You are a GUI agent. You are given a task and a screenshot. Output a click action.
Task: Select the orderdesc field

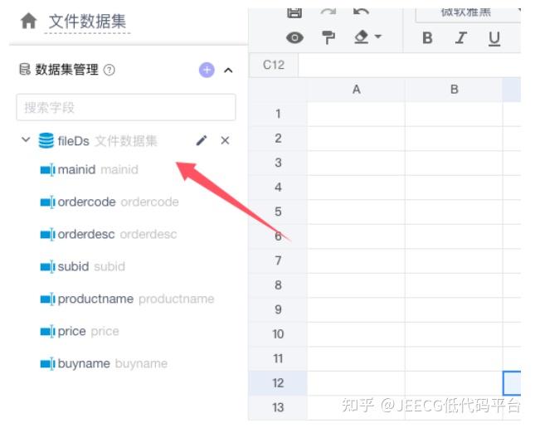pyautogui.click(x=109, y=234)
